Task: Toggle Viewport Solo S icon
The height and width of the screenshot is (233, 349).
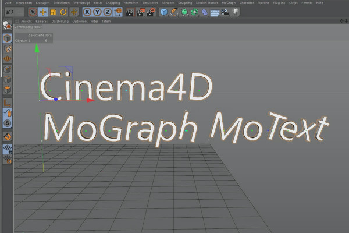Action: (x=8, y=123)
